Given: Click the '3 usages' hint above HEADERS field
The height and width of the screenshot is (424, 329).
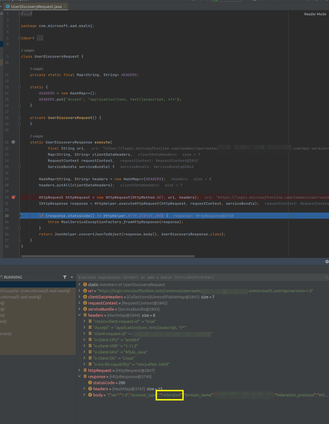Looking at the screenshot, I should (x=36, y=69).
